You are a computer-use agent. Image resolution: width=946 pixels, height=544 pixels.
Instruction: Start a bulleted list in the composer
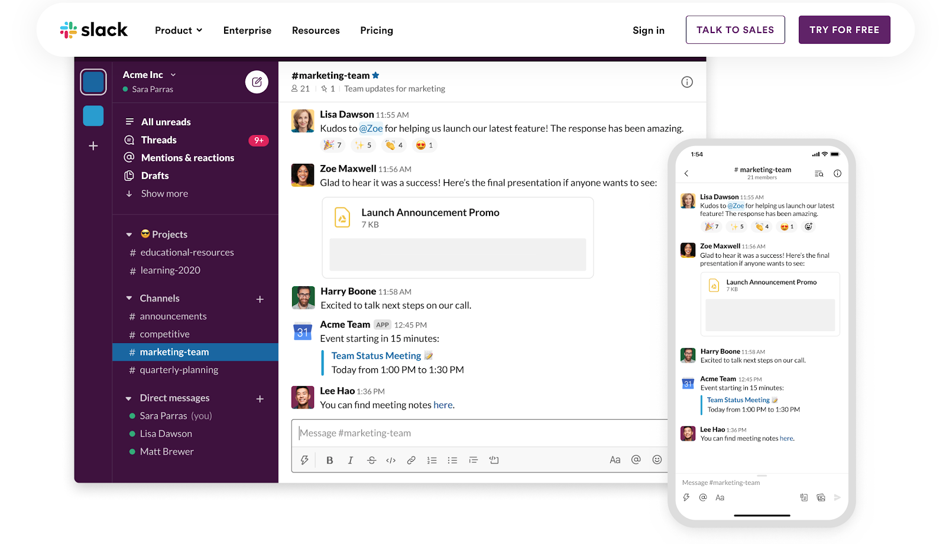pos(452,460)
